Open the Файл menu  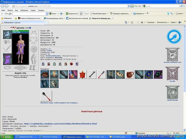tap(3, 10)
